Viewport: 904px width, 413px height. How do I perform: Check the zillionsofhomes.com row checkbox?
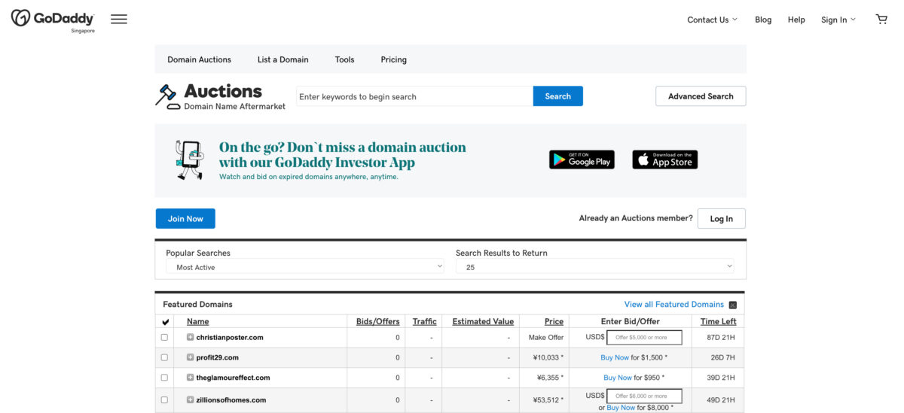pyautogui.click(x=164, y=400)
